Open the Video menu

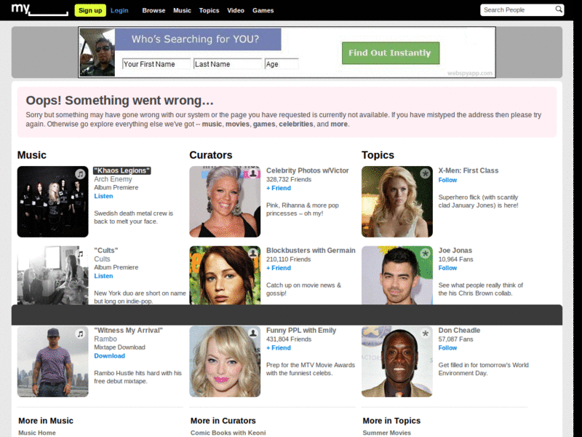pyautogui.click(x=236, y=10)
